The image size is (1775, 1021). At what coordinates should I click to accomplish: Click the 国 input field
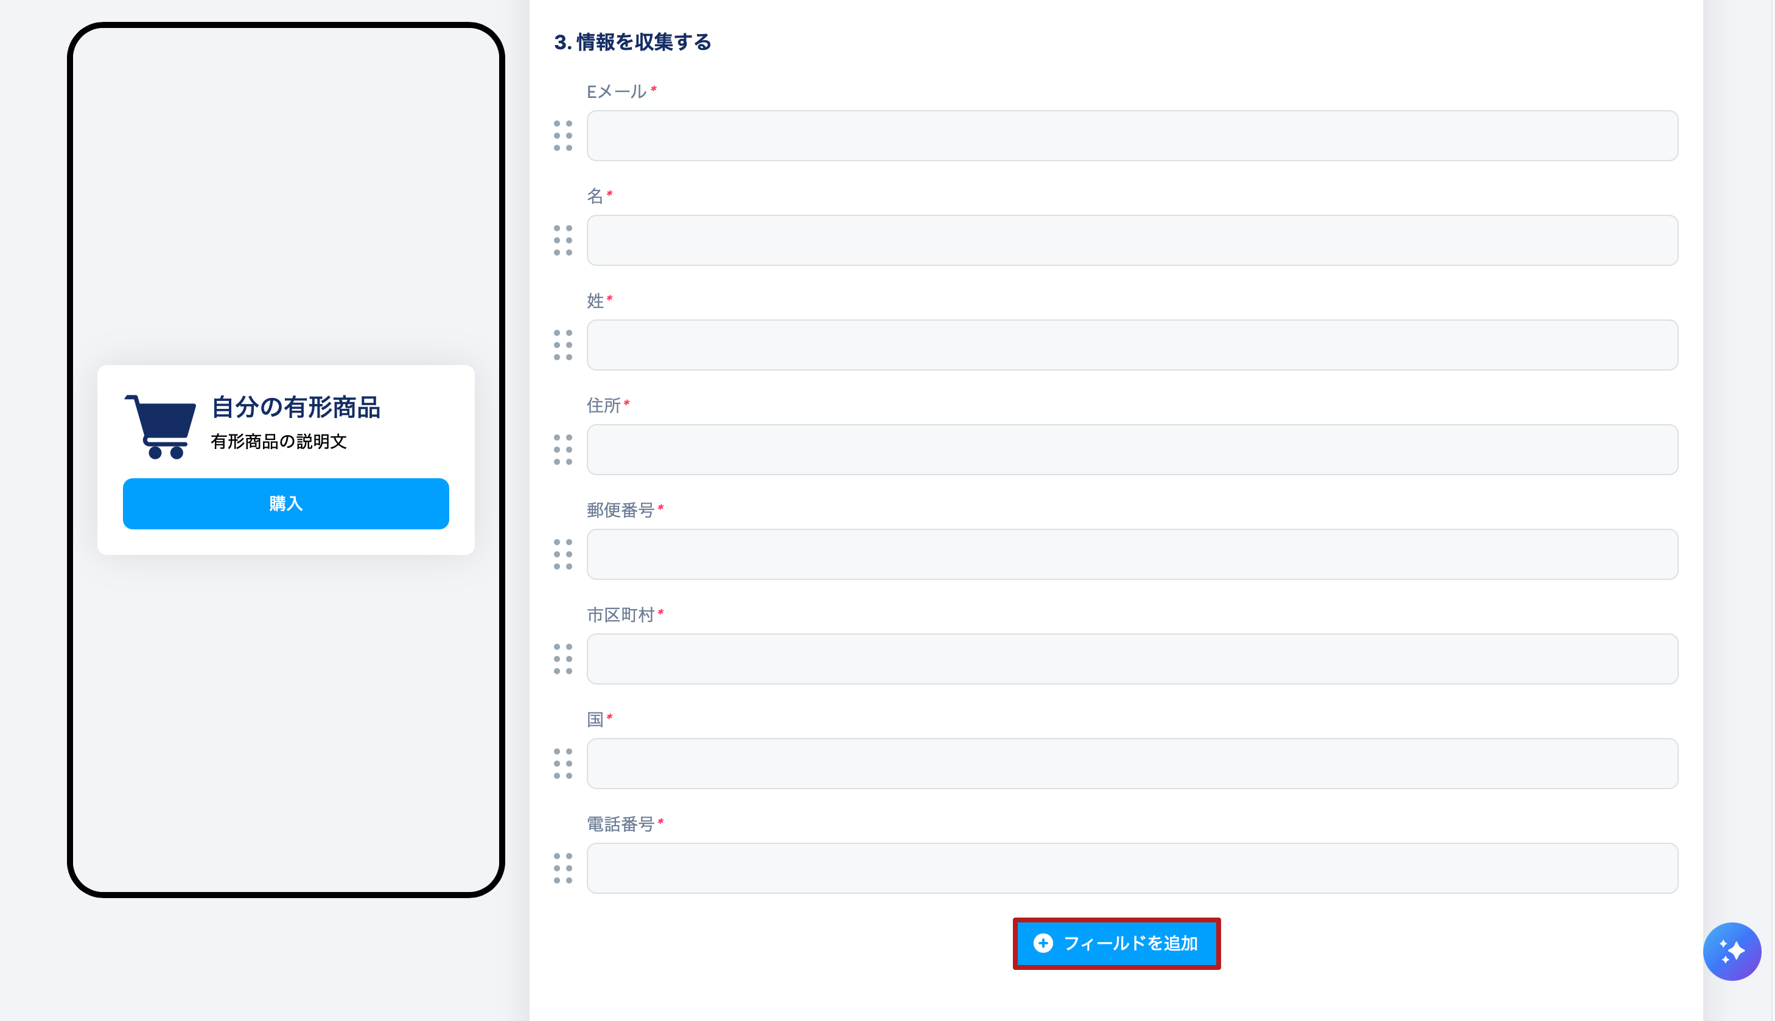(1132, 764)
